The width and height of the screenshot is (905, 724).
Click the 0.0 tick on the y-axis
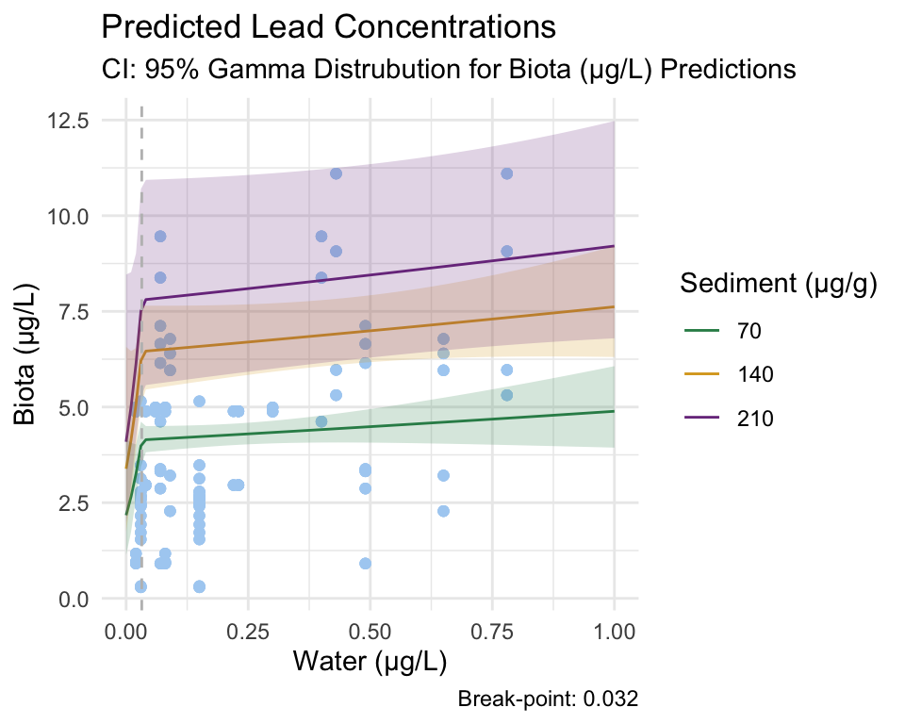point(74,599)
